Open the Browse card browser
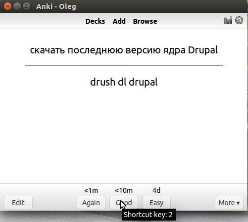Screen dimensions: 248x222 [x=145, y=21]
